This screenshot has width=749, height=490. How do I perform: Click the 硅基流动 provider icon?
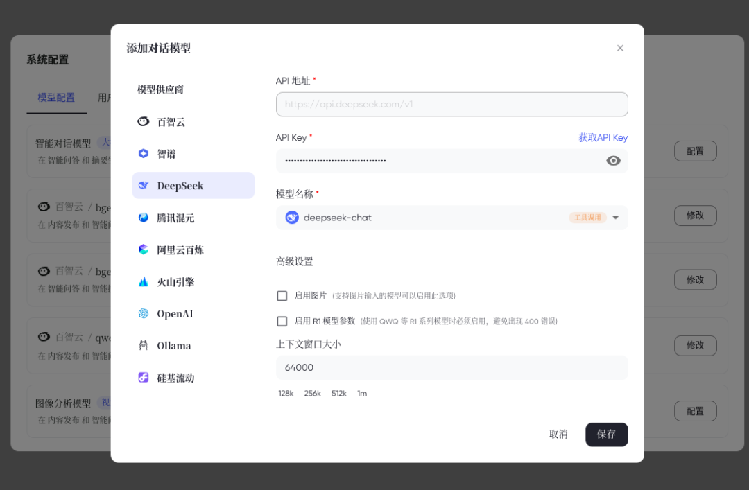tap(144, 377)
